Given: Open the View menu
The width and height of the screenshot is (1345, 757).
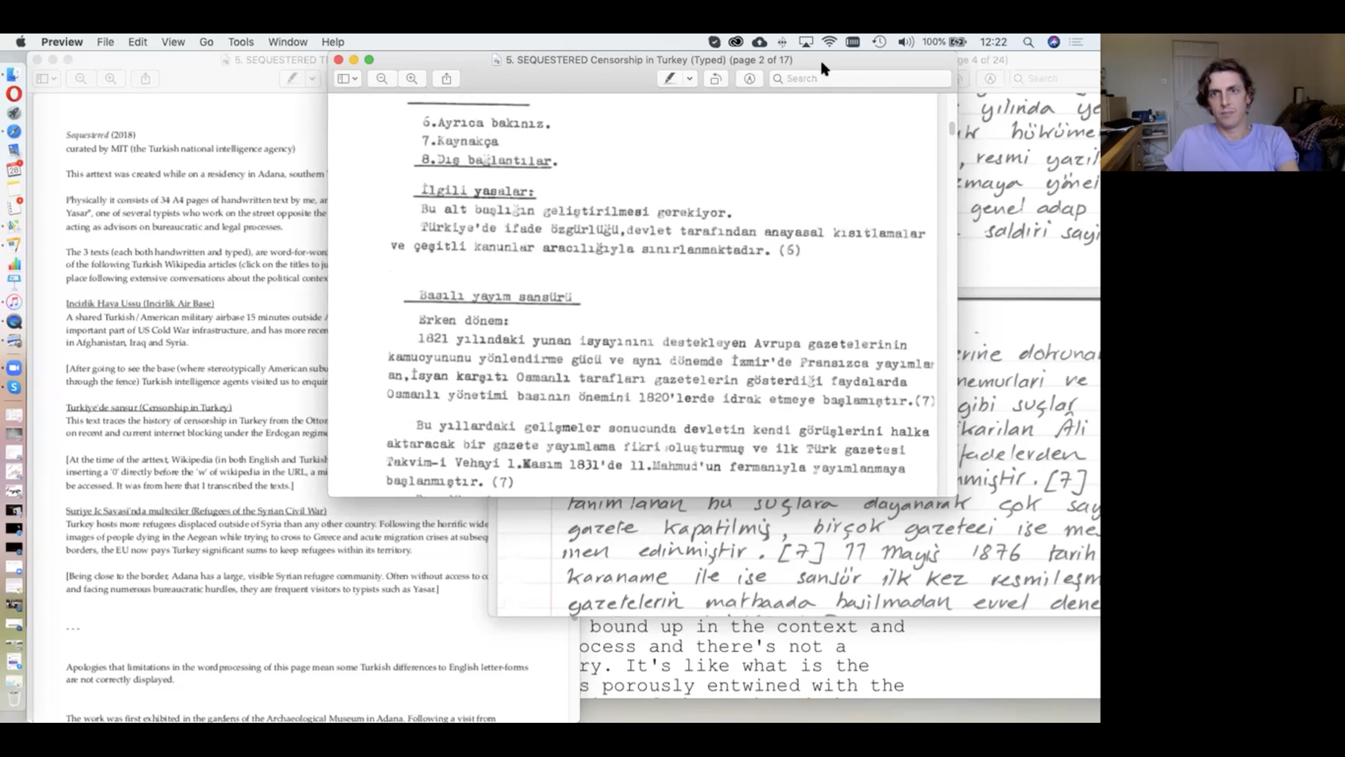Looking at the screenshot, I should tap(173, 42).
